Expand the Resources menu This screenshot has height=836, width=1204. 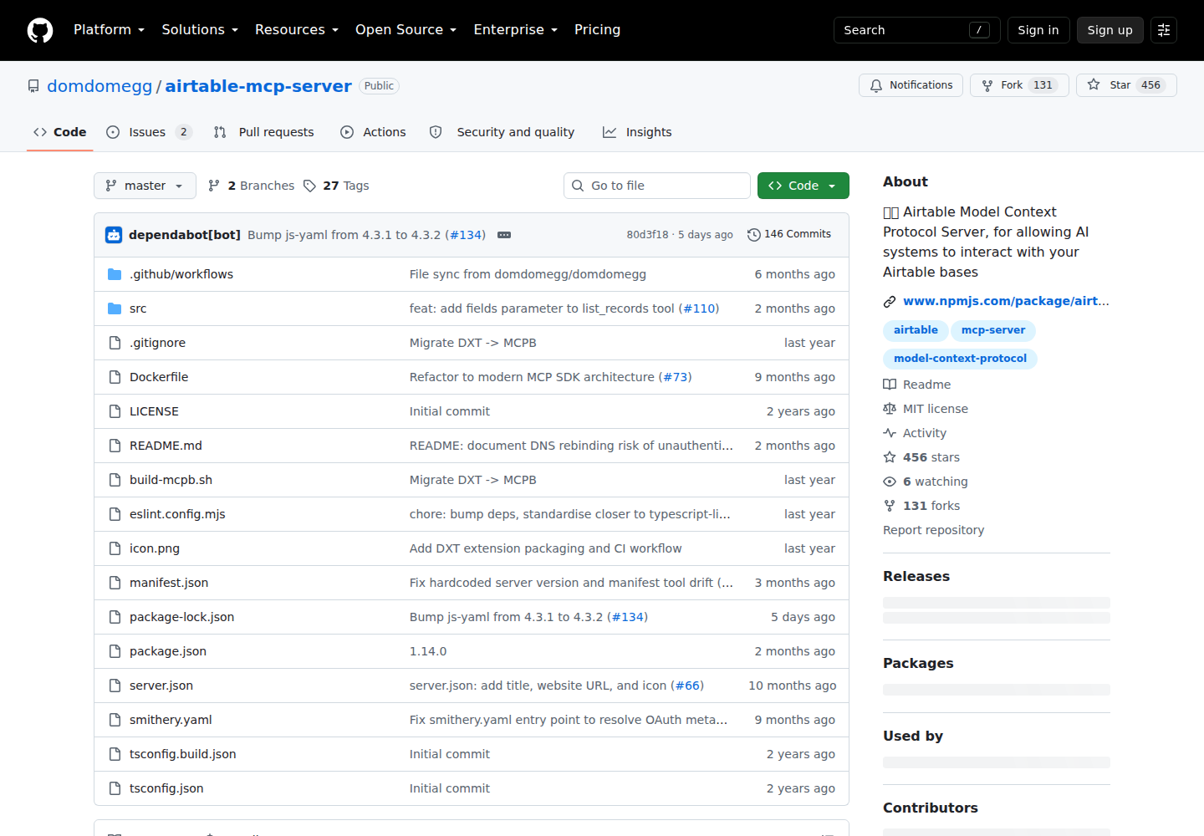tap(297, 30)
